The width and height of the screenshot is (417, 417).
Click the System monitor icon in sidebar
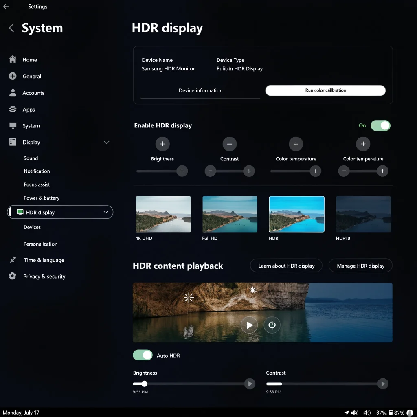tap(13, 125)
